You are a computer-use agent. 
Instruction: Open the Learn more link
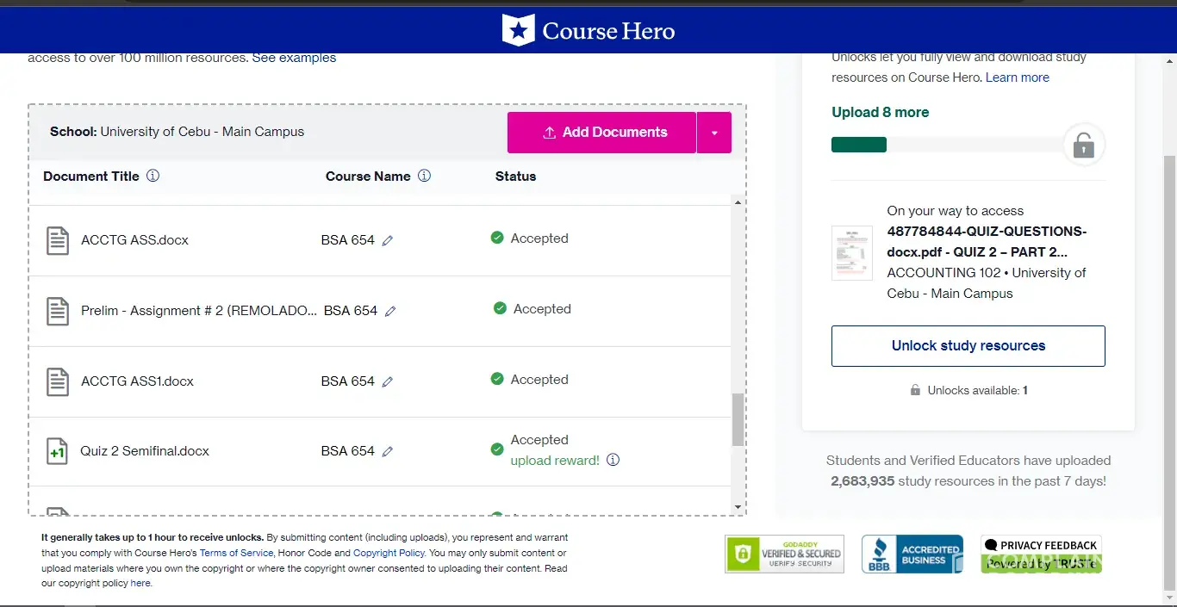(x=1017, y=77)
